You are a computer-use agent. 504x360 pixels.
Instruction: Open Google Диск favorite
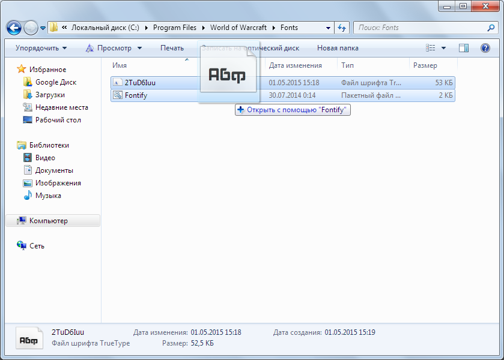pyautogui.click(x=56, y=82)
